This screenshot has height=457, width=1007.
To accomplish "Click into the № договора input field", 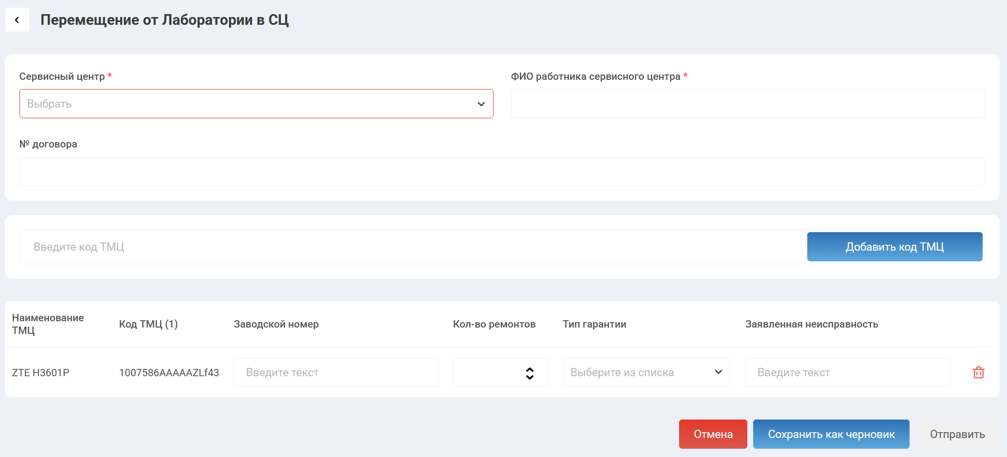I will 502,171.
